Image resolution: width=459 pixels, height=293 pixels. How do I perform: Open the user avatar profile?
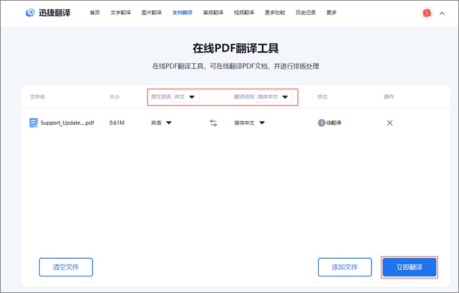(427, 13)
